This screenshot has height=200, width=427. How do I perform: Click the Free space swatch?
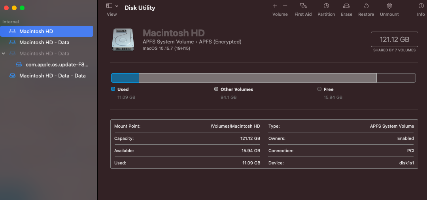[319, 89]
